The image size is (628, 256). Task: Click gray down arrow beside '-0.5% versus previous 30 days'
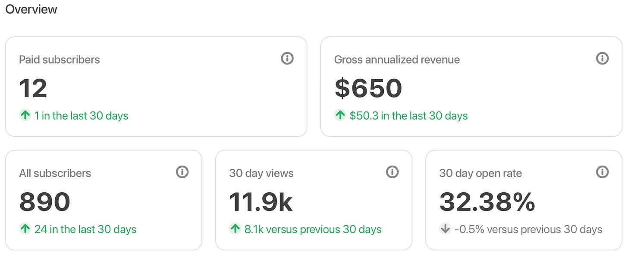pyautogui.click(x=445, y=229)
